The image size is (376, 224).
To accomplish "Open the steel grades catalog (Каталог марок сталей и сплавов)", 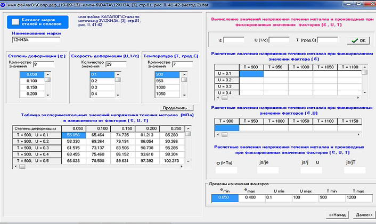I will point(38,22).
